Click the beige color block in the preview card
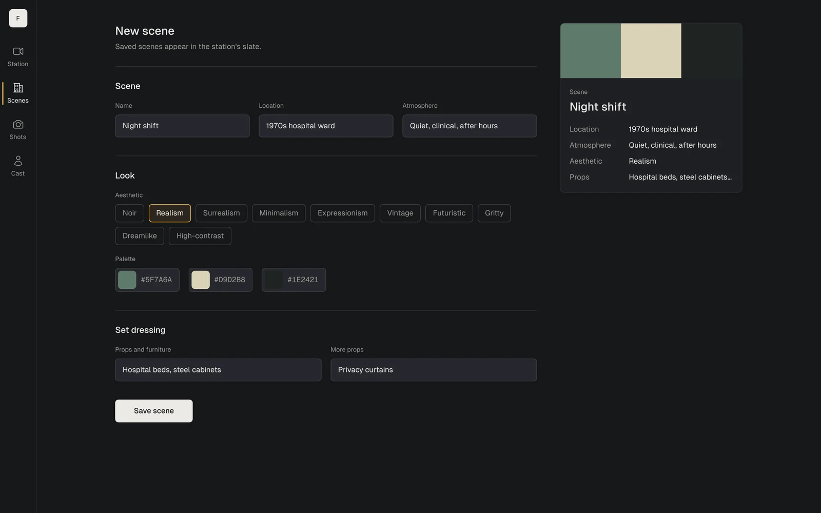 (x=651, y=51)
